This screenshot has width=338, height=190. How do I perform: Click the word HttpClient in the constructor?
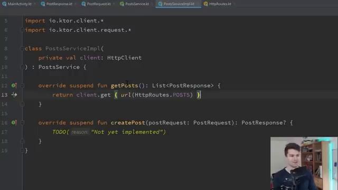pyautogui.click(x=125, y=58)
